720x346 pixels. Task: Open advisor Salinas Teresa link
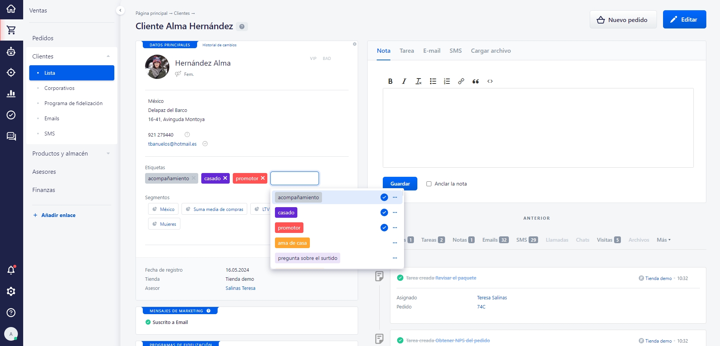[x=240, y=288]
